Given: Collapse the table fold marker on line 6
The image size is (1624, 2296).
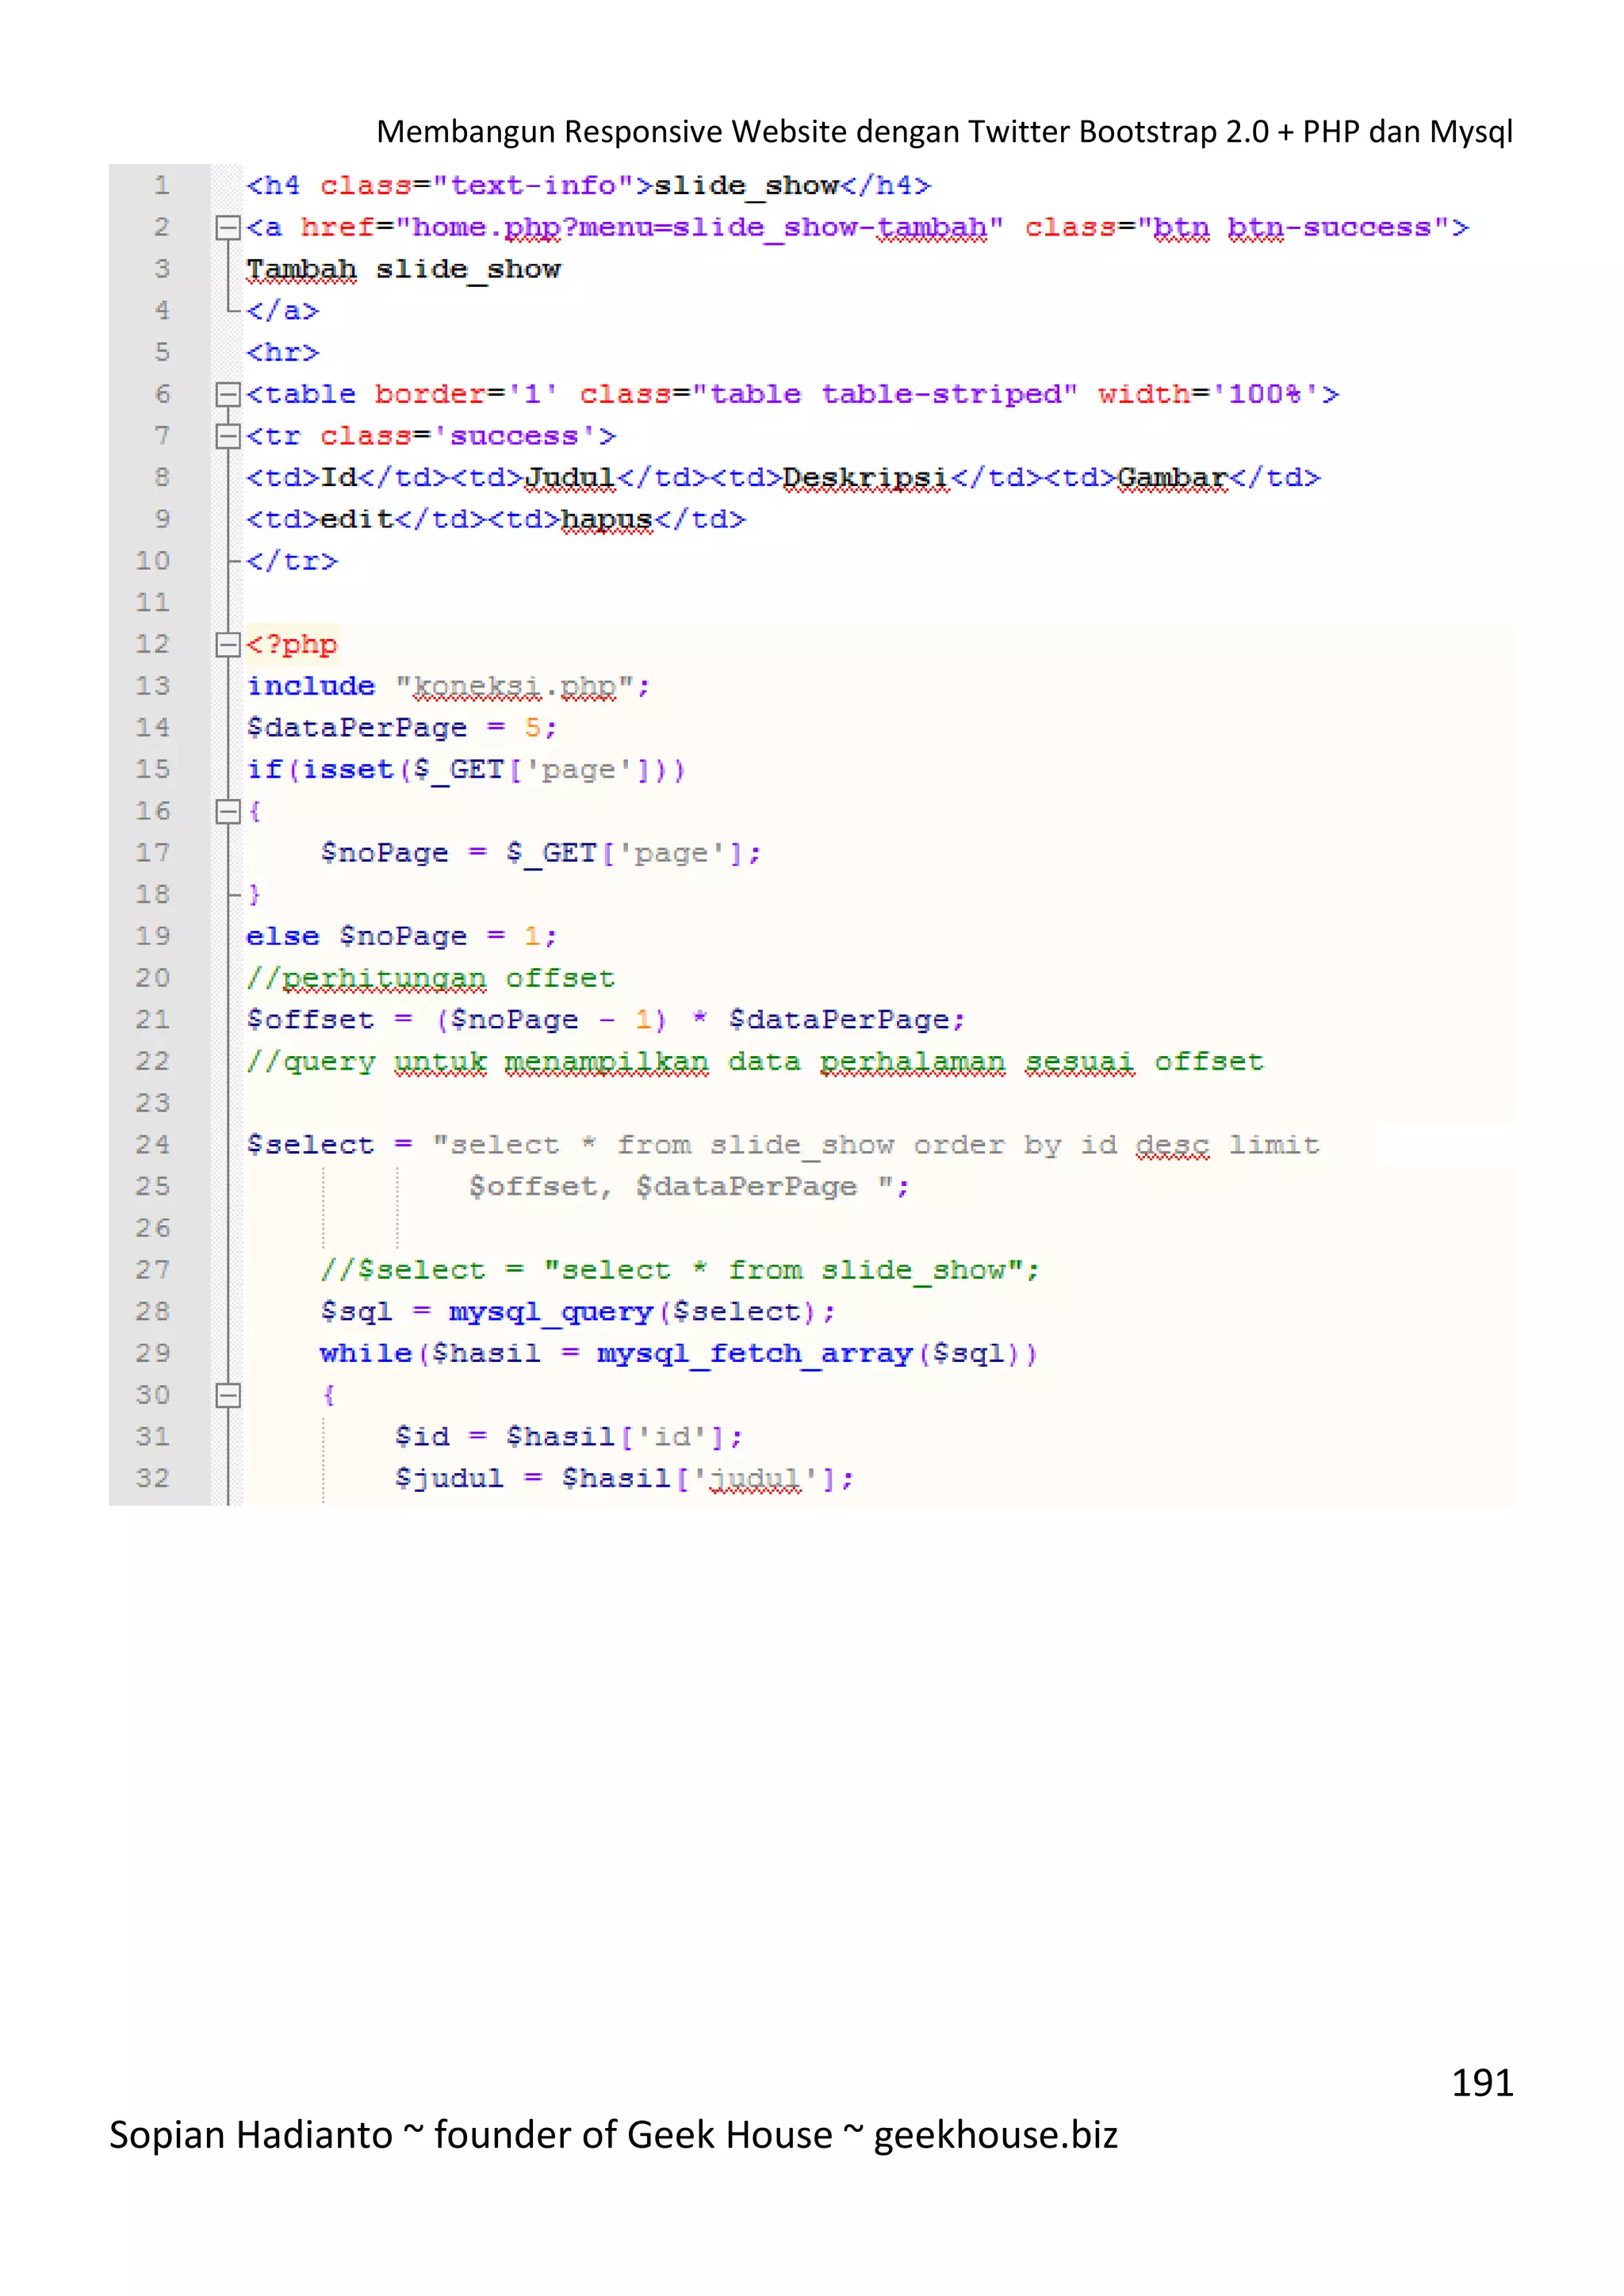Looking at the screenshot, I should click(228, 394).
